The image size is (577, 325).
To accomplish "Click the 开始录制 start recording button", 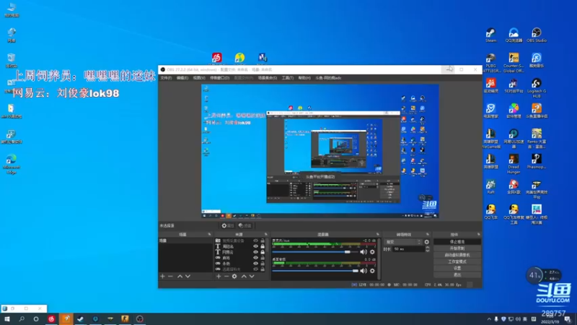I will 457,248.
